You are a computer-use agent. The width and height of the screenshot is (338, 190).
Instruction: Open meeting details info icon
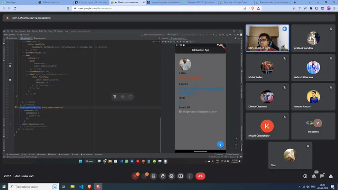click(x=305, y=176)
